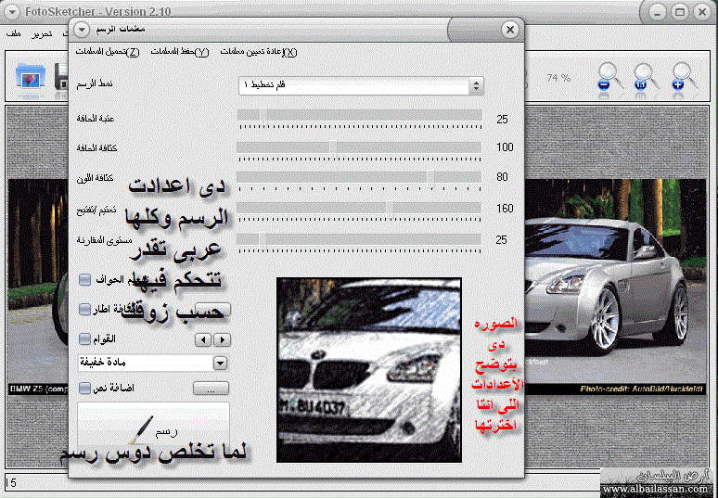Screen dimensions: 718x498
Task: Click the middle zoom-to-fit magnifier icon
Action: (646, 77)
